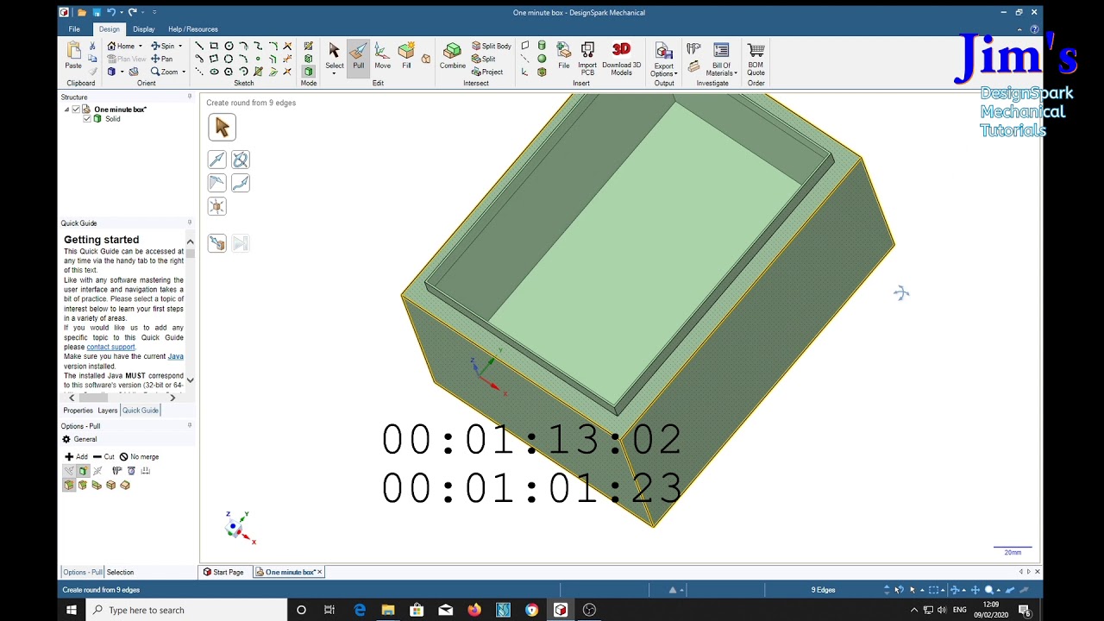Open the Zoom dropdown

pyautogui.click(x=183, y=72)
